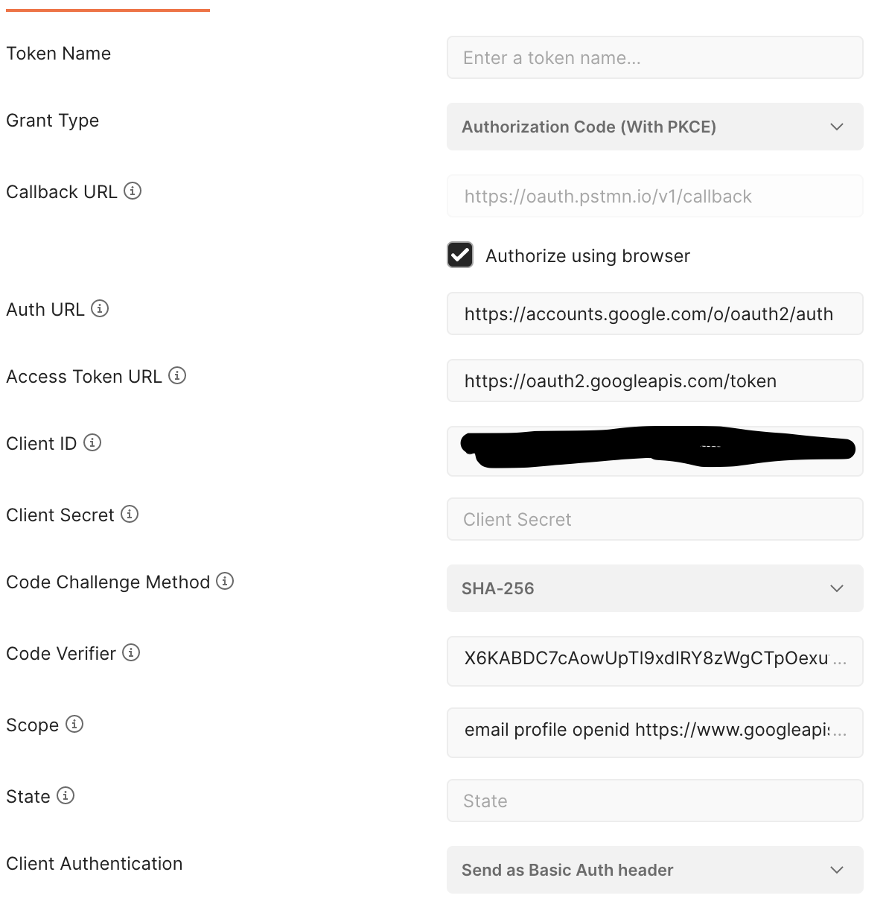This screenshot has width=886, height=910.
Task: Click the Client ID info icon
Action: tap(92, 443)
